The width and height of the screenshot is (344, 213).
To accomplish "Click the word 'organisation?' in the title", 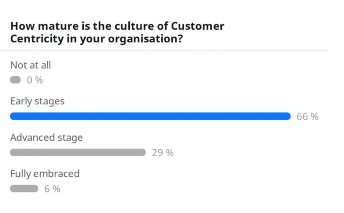I will [145, 39].
